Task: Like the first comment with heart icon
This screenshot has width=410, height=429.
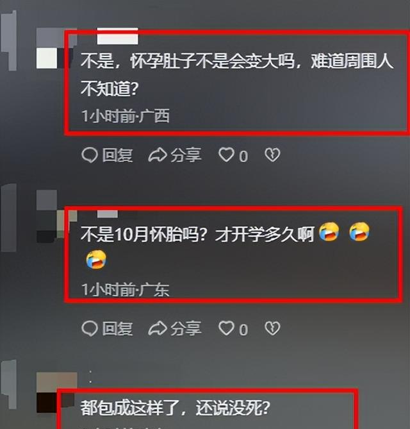Action: tap(226, 155)
